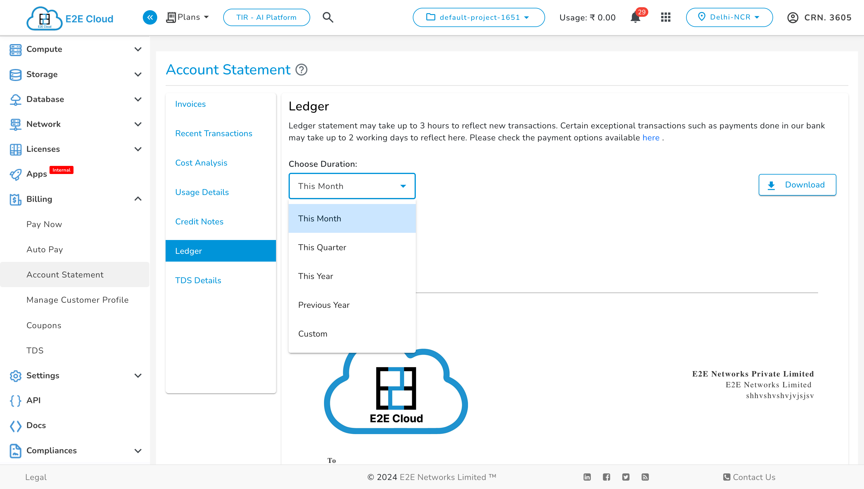Image resolution: width=864 pixels, height=489 pixels.
Task: Click the Billing icon in sidebar
Action: pos(15,199)
